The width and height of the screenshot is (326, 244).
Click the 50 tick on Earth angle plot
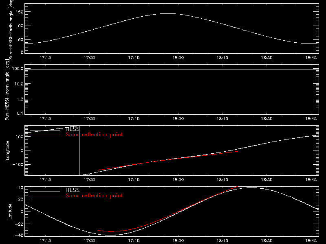click(x=21, y=40)
